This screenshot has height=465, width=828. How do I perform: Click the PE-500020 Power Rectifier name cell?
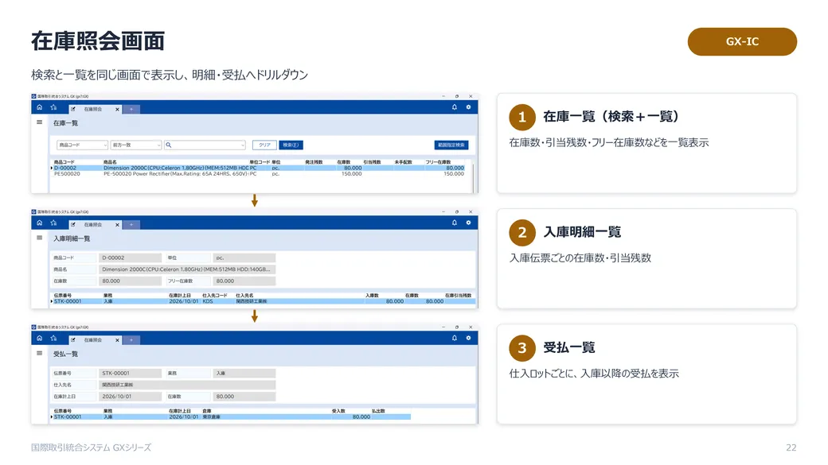[x=176, y=173]
